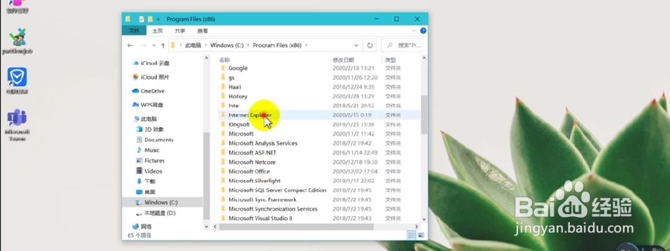Expand chevron after 此电脑 in breadcrumb
Image resolution: width=670 pixels, height=251 pixels.
click(205, 45)
